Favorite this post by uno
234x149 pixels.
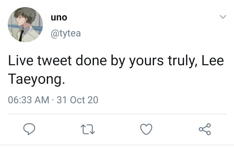(146, 129)
